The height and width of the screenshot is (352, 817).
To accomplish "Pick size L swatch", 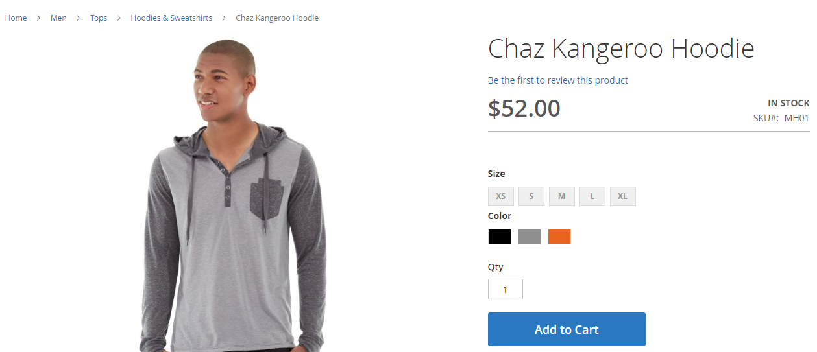I will tap(592, 196).
